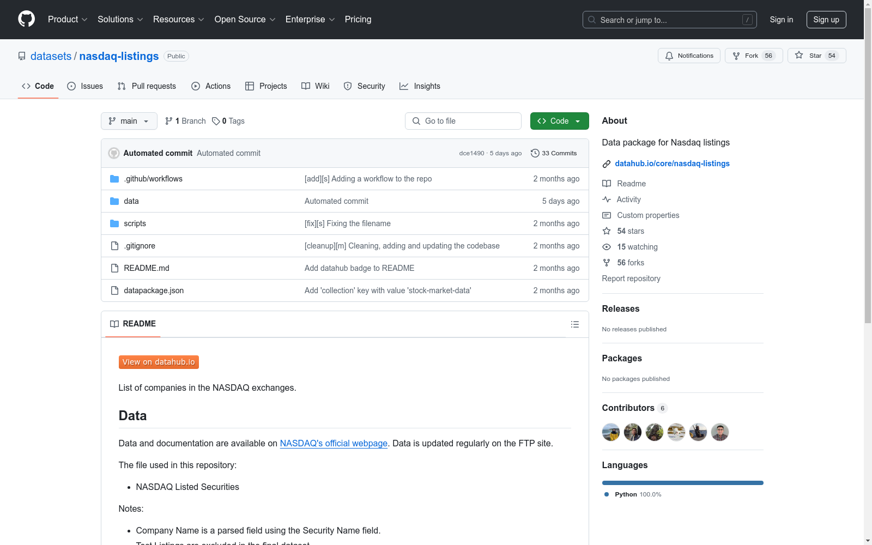The image size is (872, 545).
Task: Open the data folder icon
Action: (114, 201)
